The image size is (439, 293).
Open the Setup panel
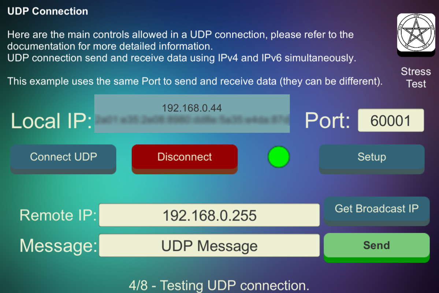[372, 159]
